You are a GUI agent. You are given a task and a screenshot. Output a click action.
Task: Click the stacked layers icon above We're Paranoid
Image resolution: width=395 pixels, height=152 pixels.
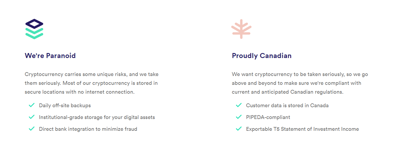(x=34, y=29)
